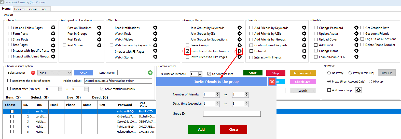This screenshot has height=139, width=401.
Task: Increase Number of Friends minimum value
Action: pyautogui.click(x=217, y=94)
